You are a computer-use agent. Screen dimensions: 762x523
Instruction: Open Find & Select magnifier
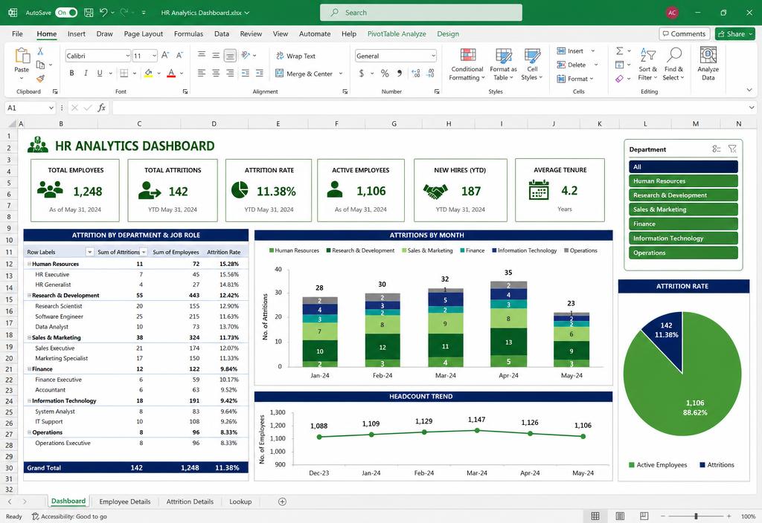[x=673, y=64]
